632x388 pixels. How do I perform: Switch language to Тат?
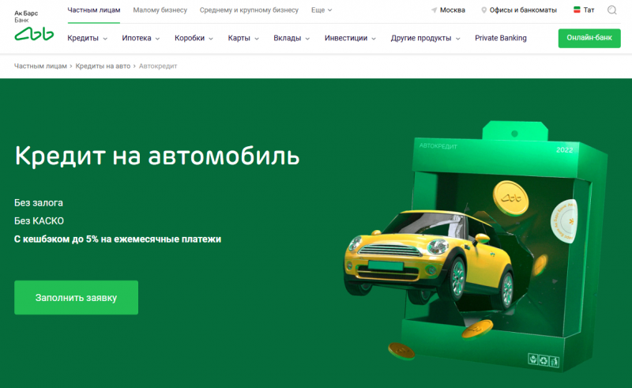(x=589, y=10)
